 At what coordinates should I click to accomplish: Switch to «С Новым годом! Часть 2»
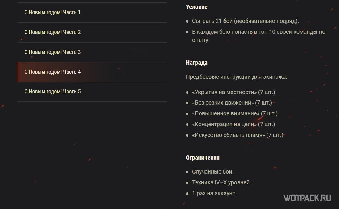pyautogui.click(x=52, y=32)
